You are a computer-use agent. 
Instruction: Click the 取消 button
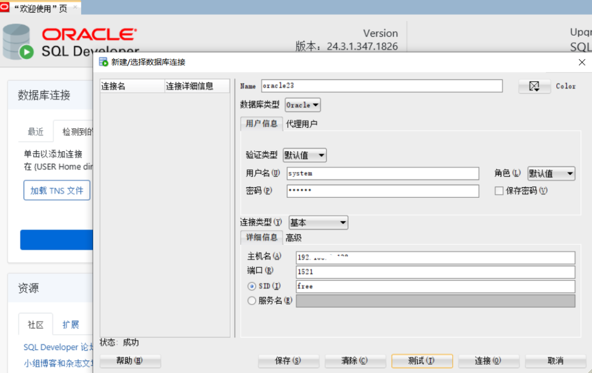(555, 361)
